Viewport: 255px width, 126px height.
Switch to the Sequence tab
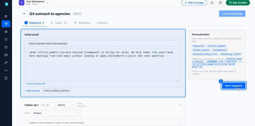pyautogui.click(x=34, y=23)
